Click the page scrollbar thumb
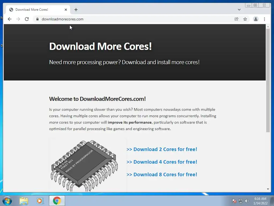274x206 pixels. 268,80
